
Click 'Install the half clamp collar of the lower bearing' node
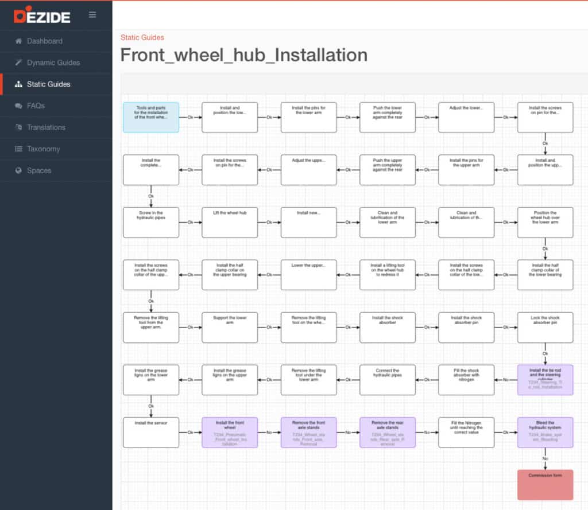click(x=546, y=275)
